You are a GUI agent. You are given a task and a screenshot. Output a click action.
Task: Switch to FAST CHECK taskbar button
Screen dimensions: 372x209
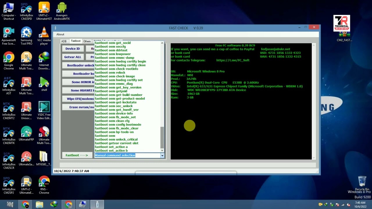click(x=97, y=204)
